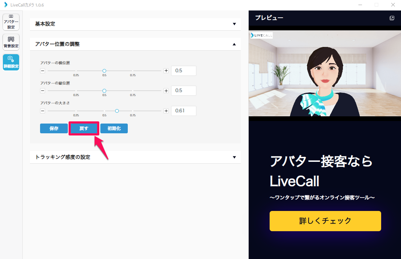Image resolution: width=401 pixels, height=259 pixels.
Task: Pop out the プレビュー panel
Action: click(x=392, y=18)
